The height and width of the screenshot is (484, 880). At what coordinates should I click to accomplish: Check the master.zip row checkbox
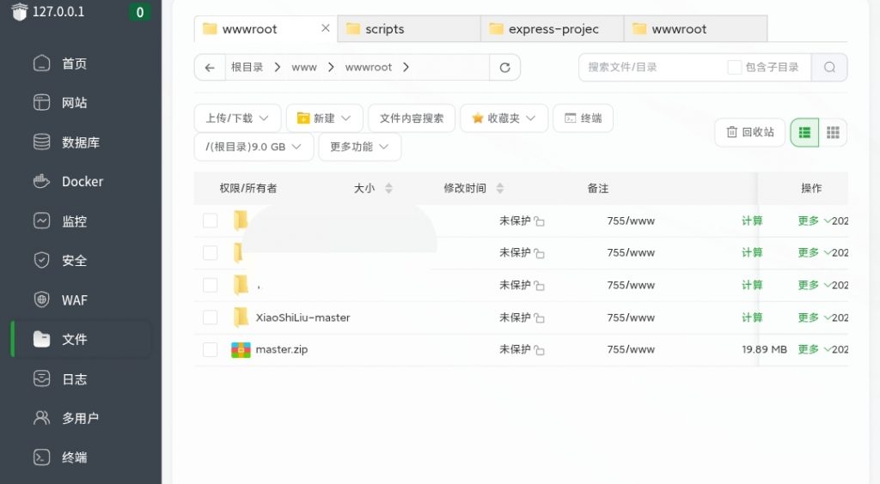pos(210,349)
